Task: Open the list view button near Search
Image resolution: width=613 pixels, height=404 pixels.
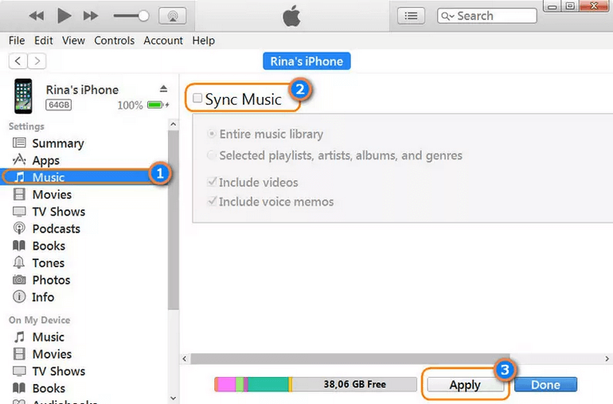Action: click(411, 16)
